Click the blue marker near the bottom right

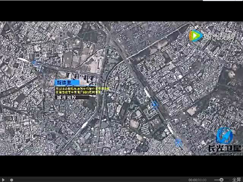pos(178,142)
